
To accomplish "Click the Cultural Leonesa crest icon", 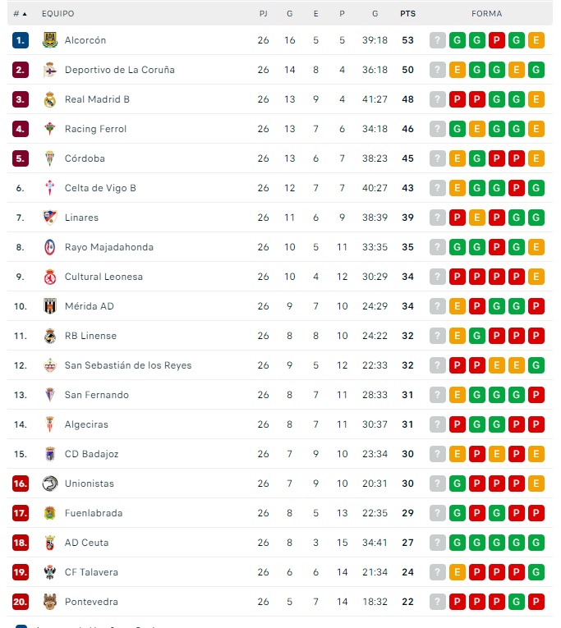I will [x=49, y=277].
